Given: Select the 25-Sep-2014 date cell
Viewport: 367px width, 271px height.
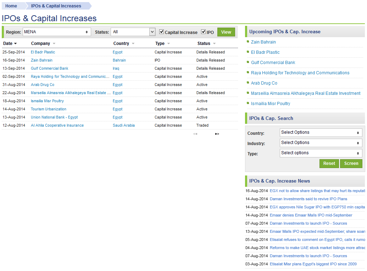Looking at the screenshot, I should 13,52.
